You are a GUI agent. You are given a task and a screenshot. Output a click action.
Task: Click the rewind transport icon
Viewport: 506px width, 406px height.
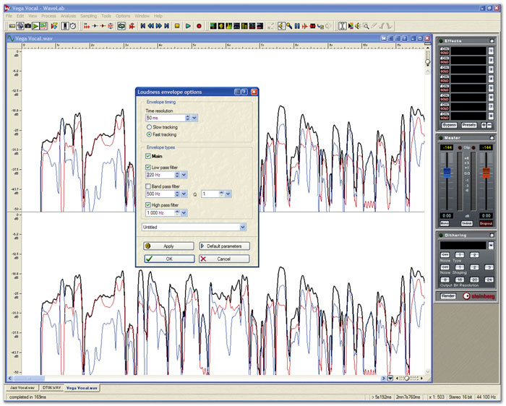150,26
